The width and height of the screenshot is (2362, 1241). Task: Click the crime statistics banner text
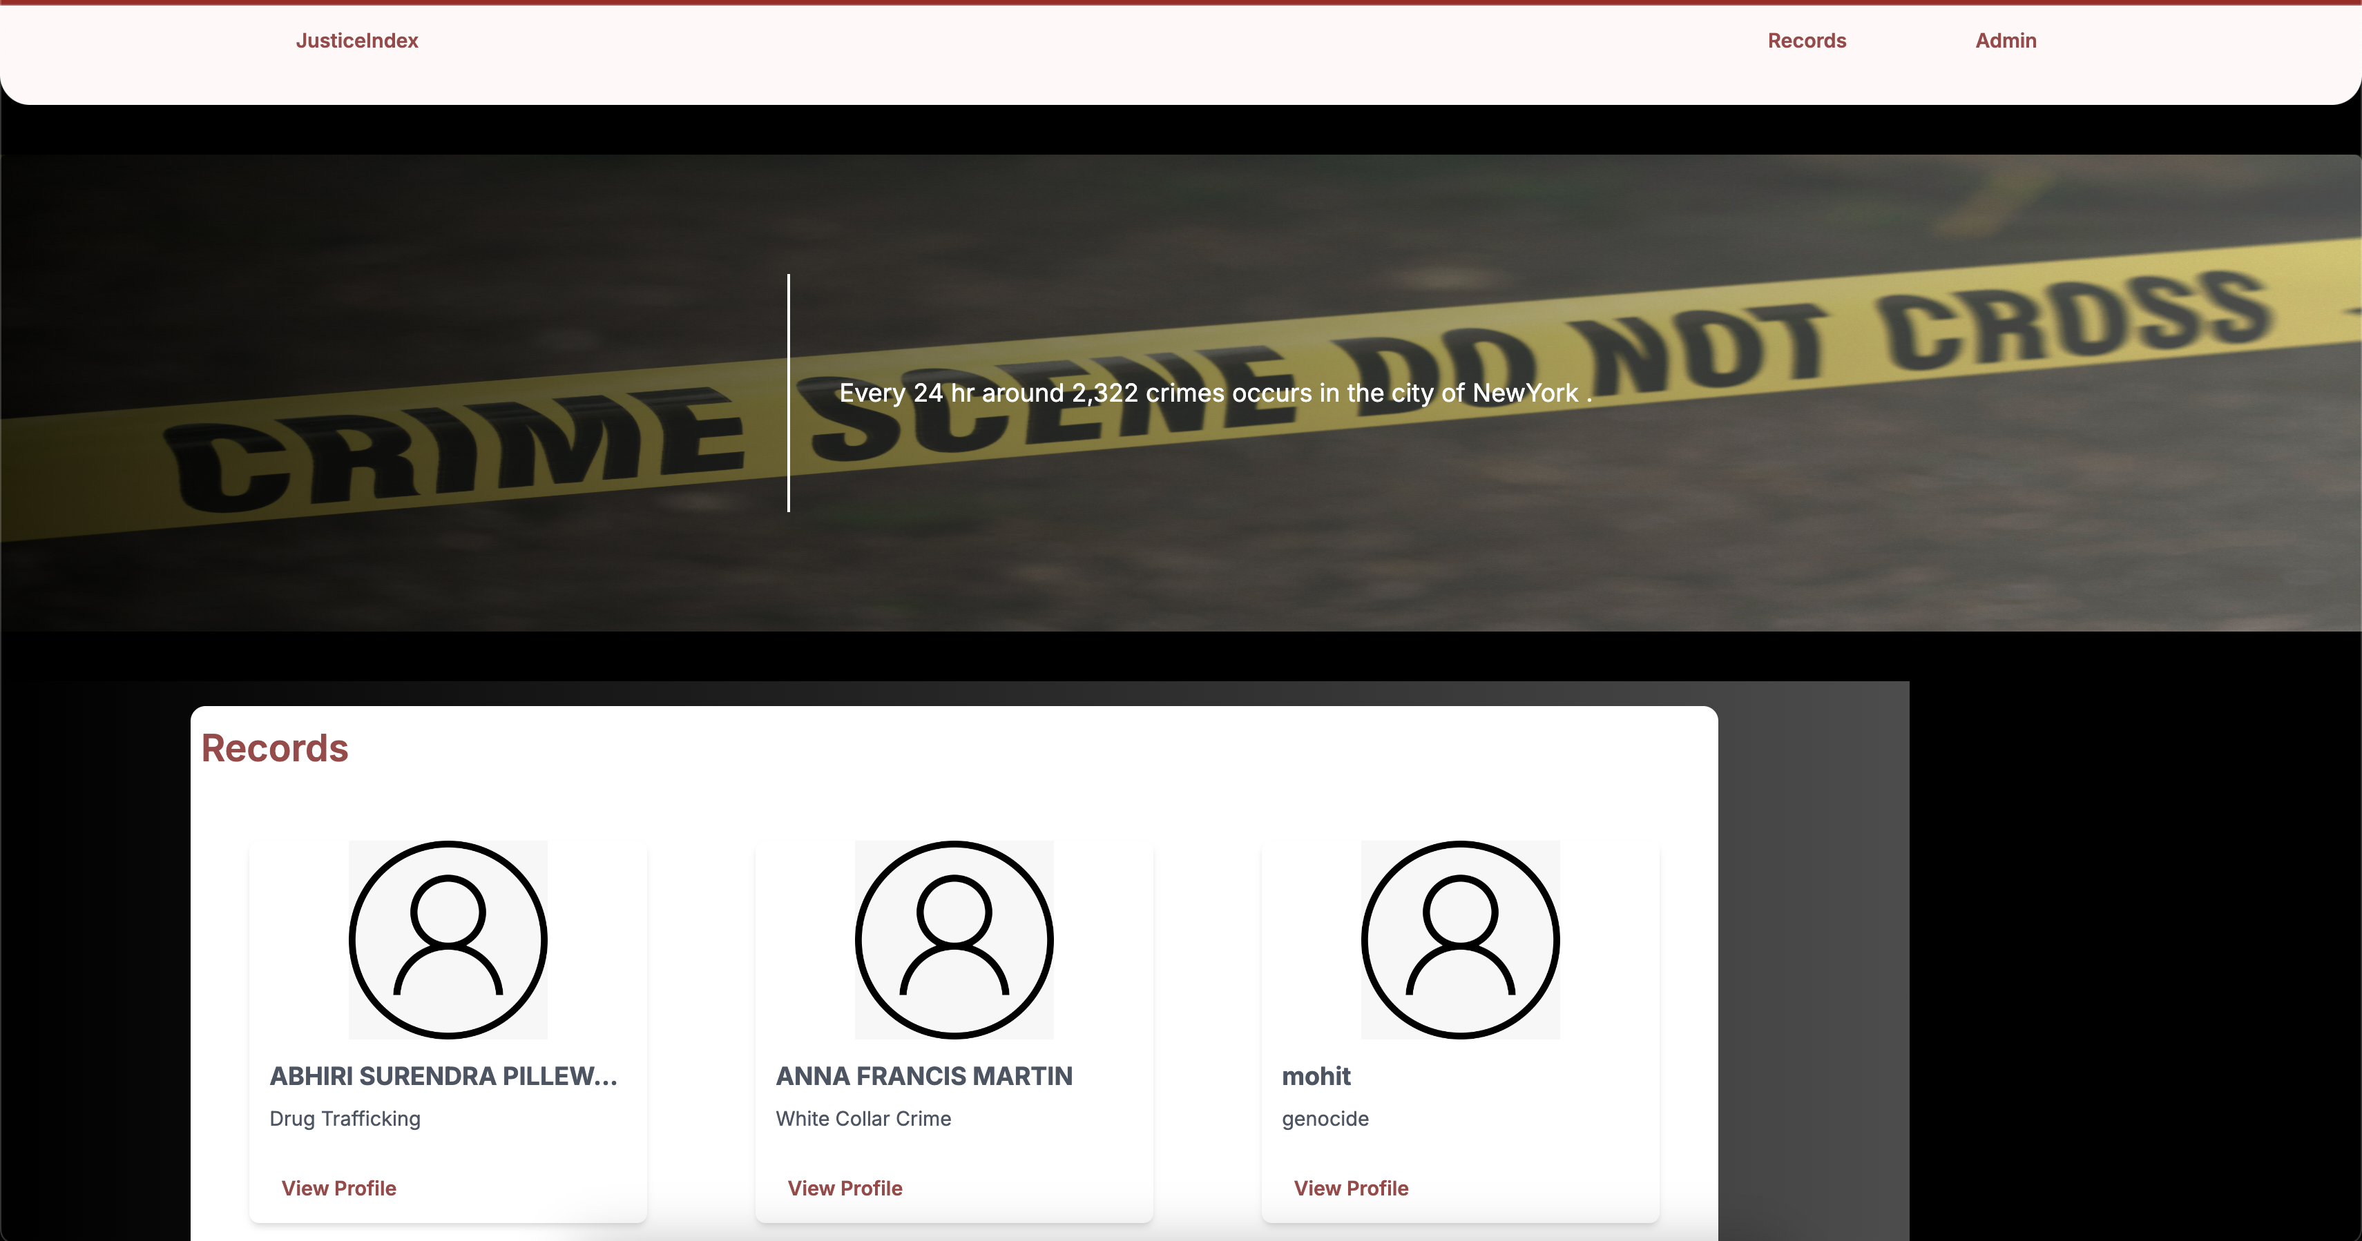tap(1216, 393)
